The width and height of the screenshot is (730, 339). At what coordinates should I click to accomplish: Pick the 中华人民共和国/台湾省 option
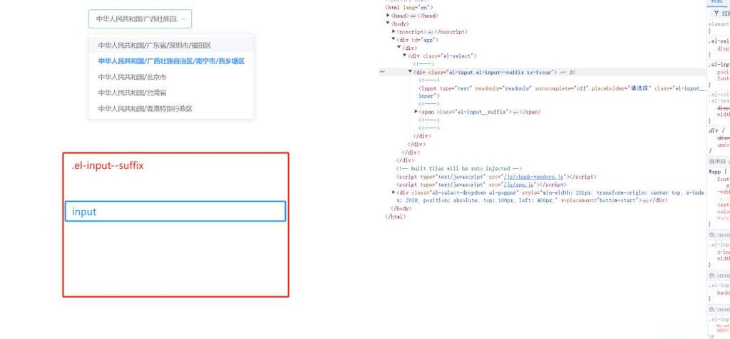(132, 93)
